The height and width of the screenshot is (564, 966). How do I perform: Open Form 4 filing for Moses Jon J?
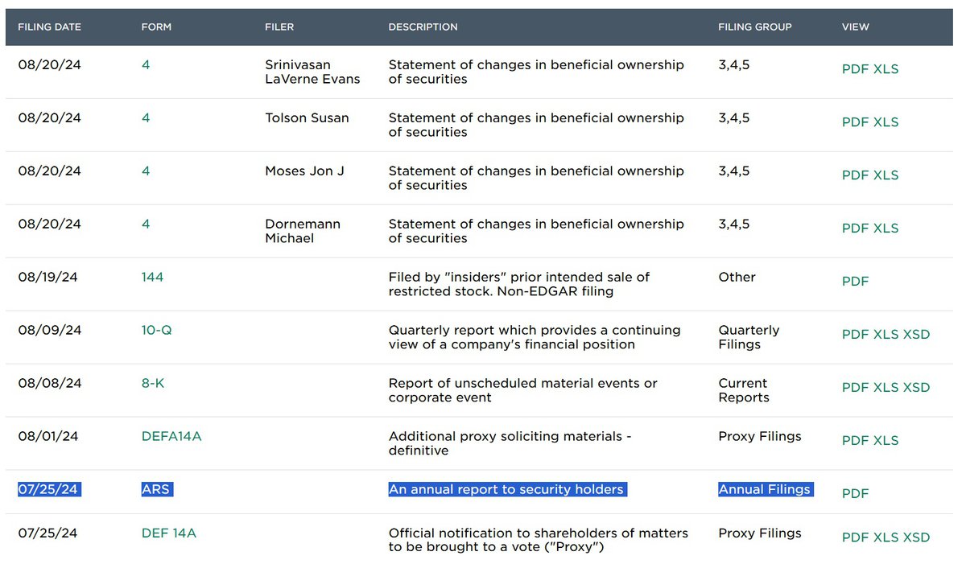tap(146, 171)
